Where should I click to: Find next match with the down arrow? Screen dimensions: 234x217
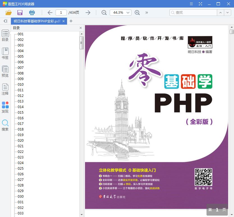click(228, 13)
